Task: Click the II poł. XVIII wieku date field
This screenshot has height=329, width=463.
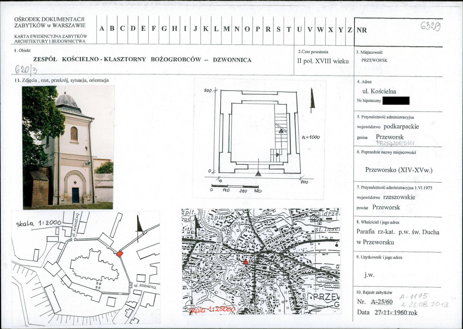Action: pos(323,61)
